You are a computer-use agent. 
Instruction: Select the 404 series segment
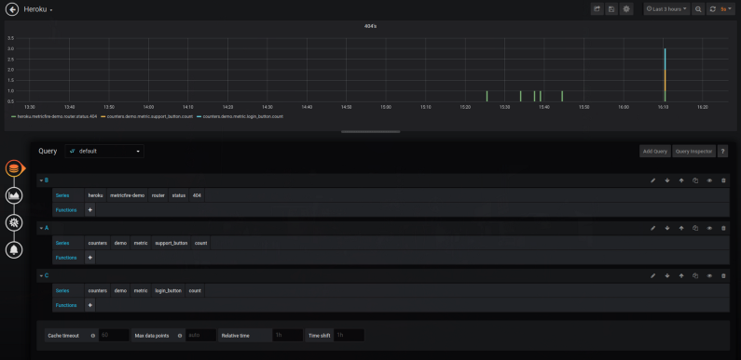[x=197, y=195]
